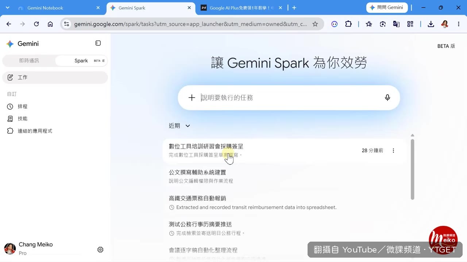The height and width of the screenshot is (262, 467).
Task: Open task 公文撰寫輔助系統建置
Action: (x=284, y=176)
